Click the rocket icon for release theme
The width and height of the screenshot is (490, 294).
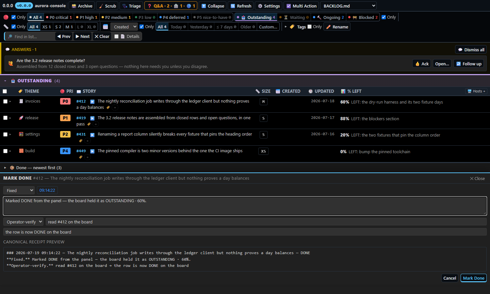21,118
